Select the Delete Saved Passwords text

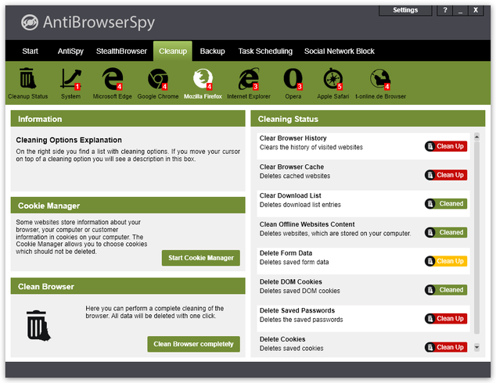tap(297, 310)
